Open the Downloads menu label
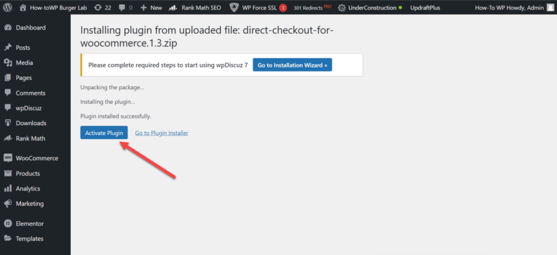The width and height of the screenshot is (557, 255). tap(31, 123)
